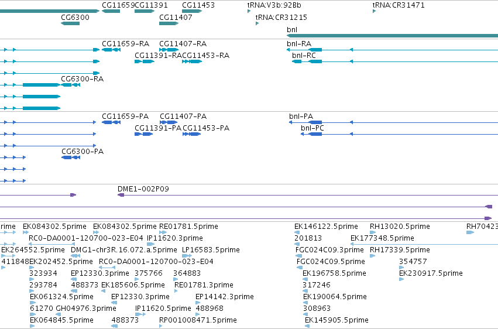The width and height of the screenshot is (498, 329).
Task: Click the EP14142.3prime marker
Action: pos(198,303)
